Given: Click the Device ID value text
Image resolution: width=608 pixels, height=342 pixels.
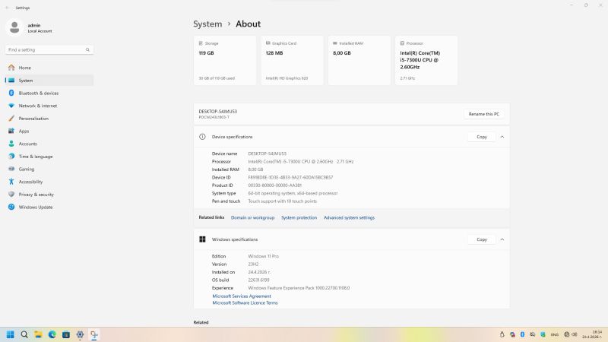Looking at the screenshot, I should coord(290,178).
